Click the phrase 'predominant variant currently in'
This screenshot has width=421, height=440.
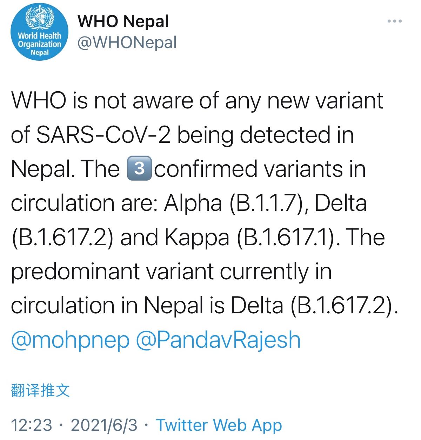tap(171, 272)
